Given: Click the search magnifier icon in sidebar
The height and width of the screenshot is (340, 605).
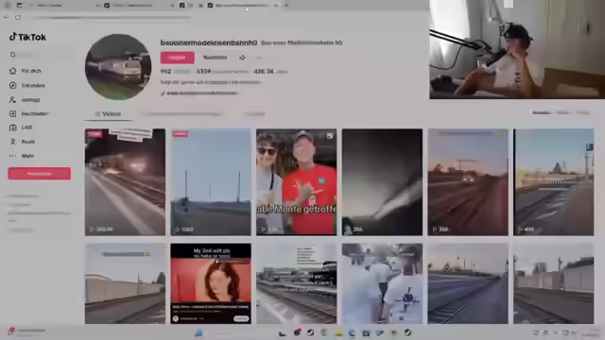Looking at the screenshot, I should pos(12,55).
